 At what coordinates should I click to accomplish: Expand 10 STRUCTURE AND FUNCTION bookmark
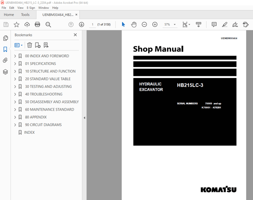coord(15,71)
